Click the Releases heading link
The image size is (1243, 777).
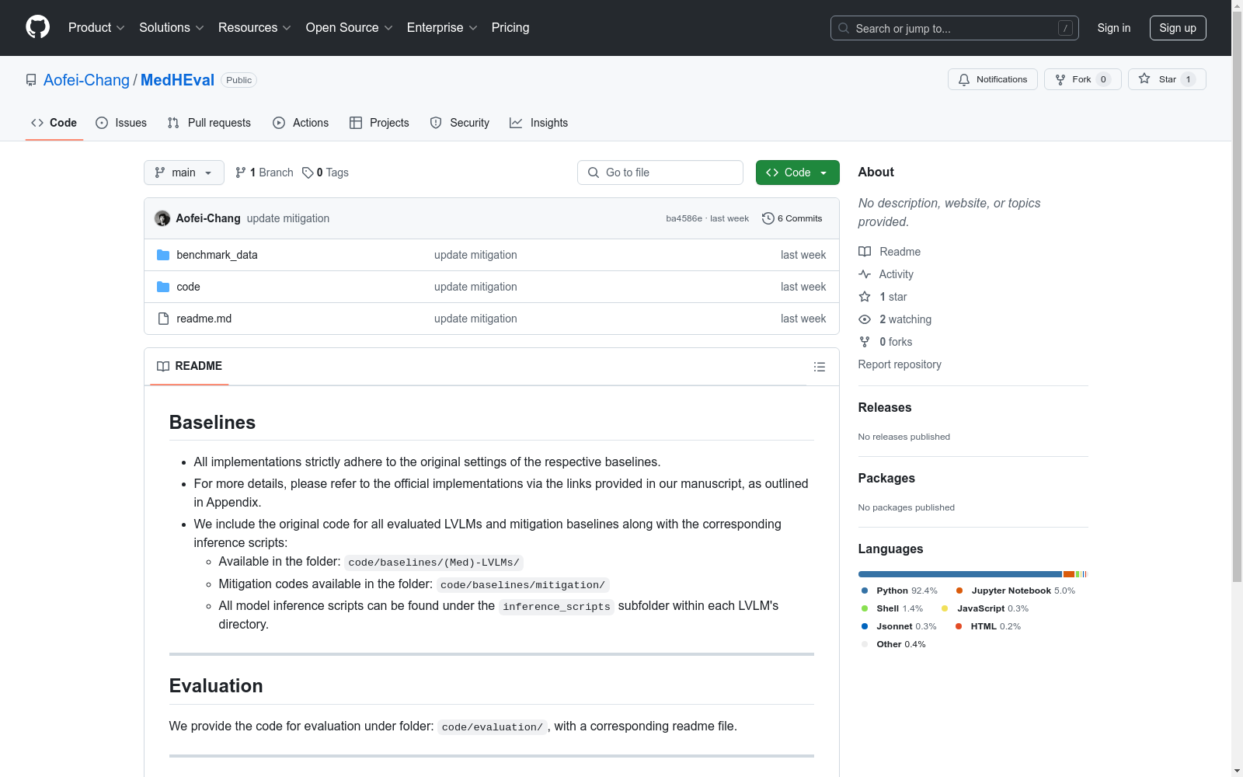[885, 407]
